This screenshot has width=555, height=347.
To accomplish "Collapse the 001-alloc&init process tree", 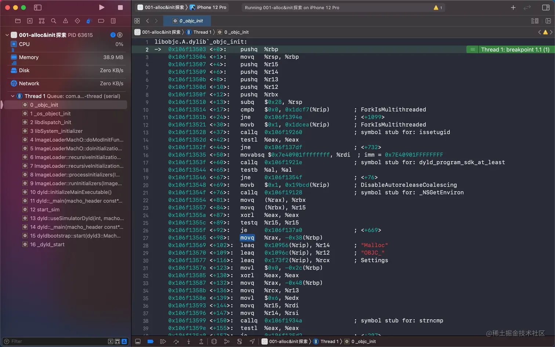I will coord(7,35).
